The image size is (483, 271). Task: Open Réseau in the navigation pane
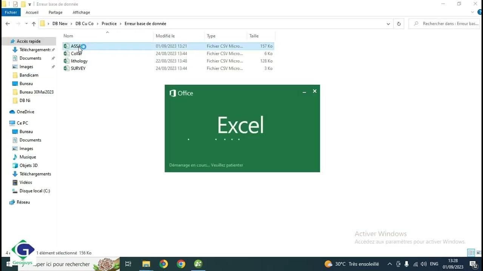tap(23, 202)
